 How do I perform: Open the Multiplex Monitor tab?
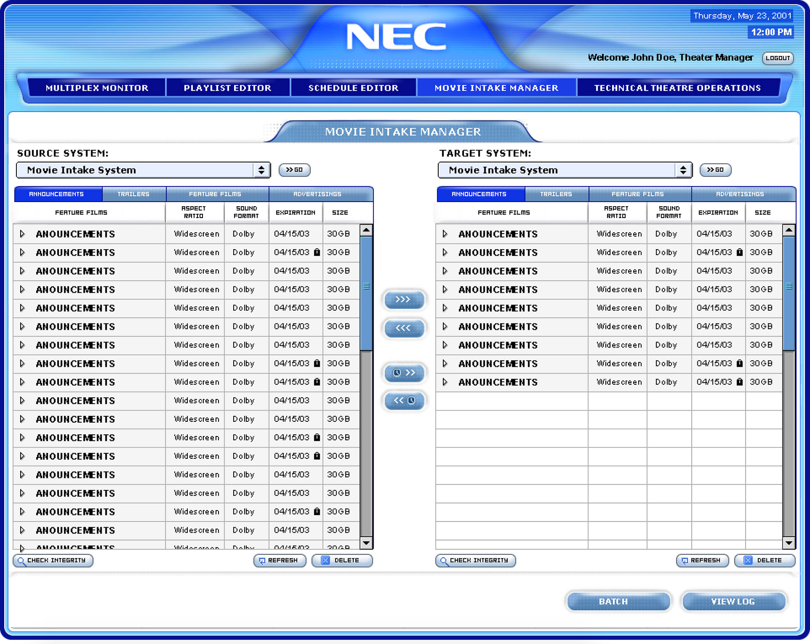(97, 88)
